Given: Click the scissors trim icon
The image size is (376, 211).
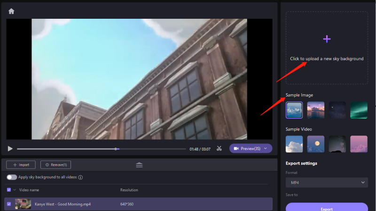Looking at the screenshot, I should pos(219,149).
